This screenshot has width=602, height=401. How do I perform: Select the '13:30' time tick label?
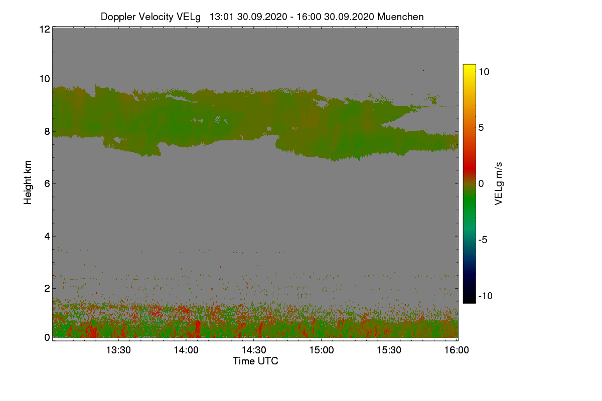pyautogui.click(x=118, y=350)
